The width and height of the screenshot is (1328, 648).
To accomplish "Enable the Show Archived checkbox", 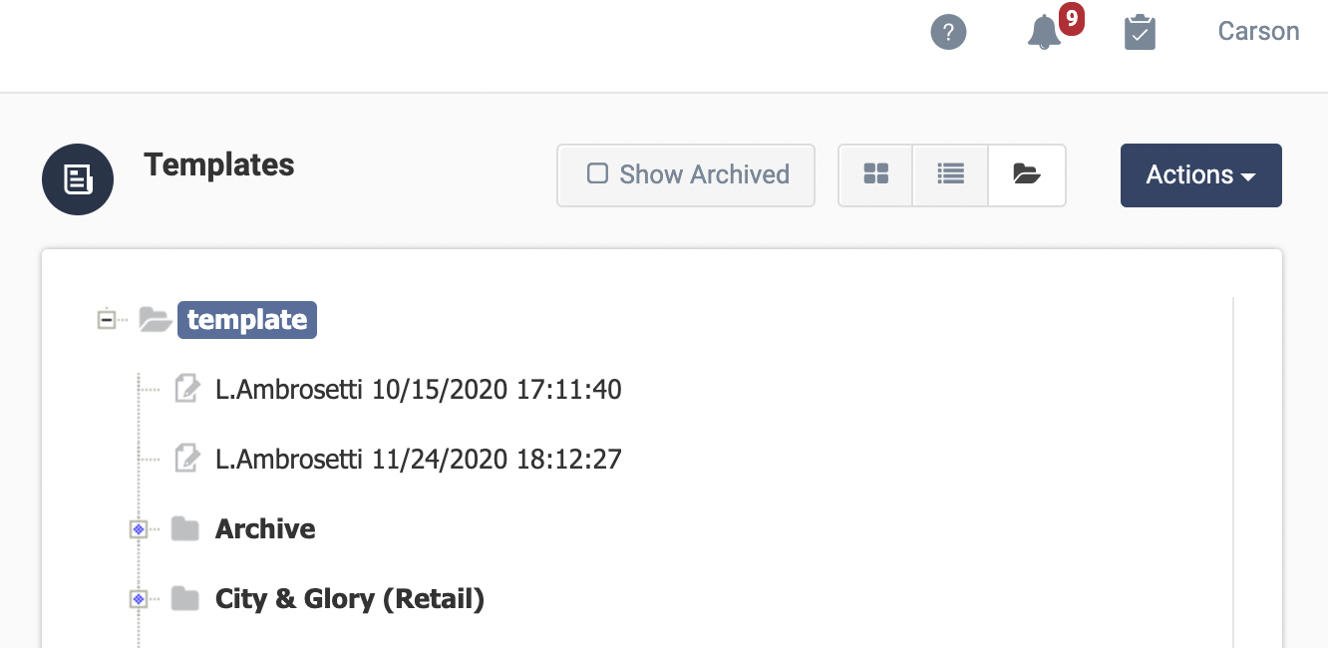I will tap(597, 173).
